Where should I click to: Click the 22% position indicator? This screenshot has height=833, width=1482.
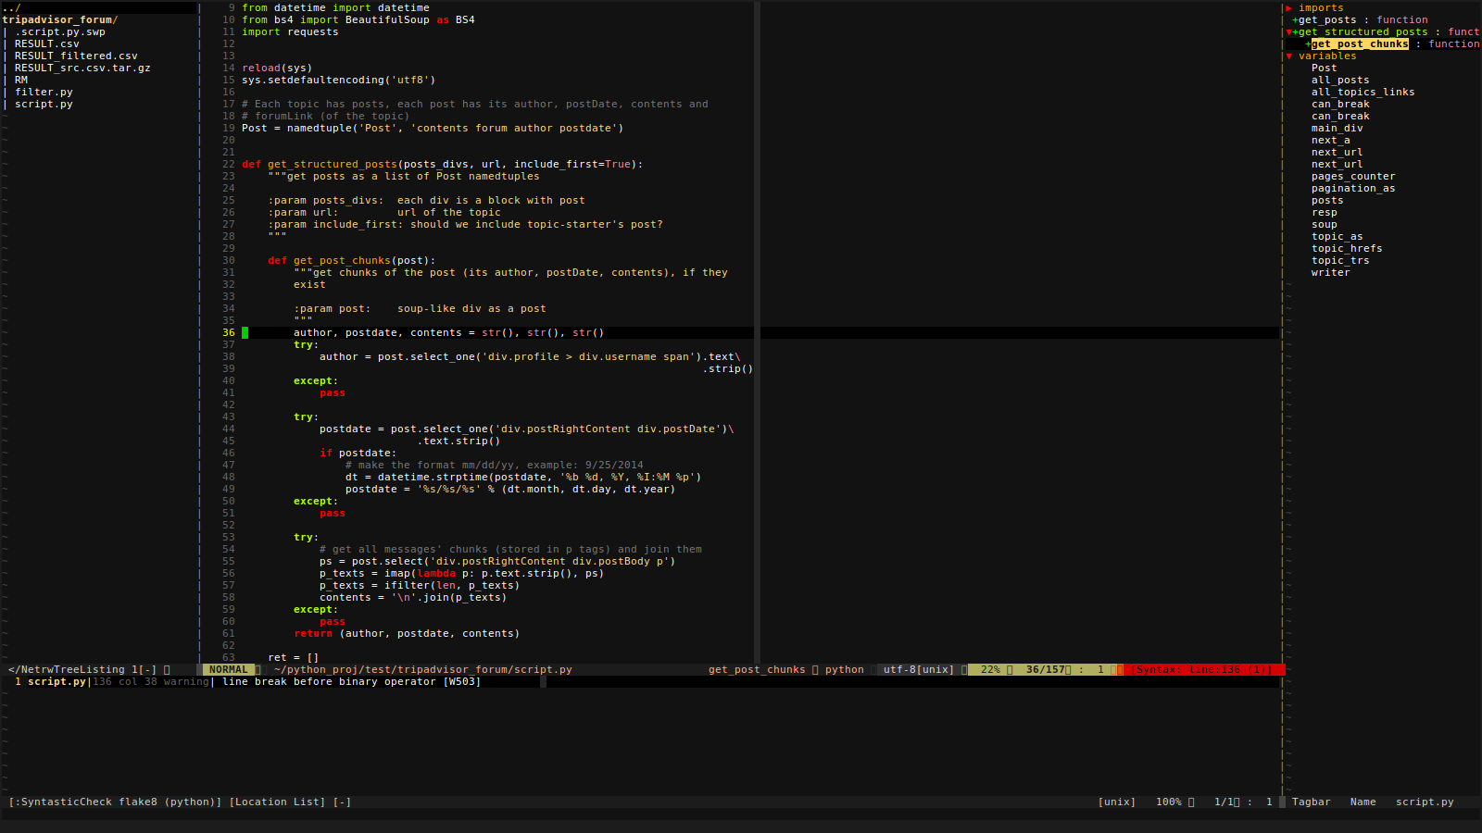tap(990, 669)
